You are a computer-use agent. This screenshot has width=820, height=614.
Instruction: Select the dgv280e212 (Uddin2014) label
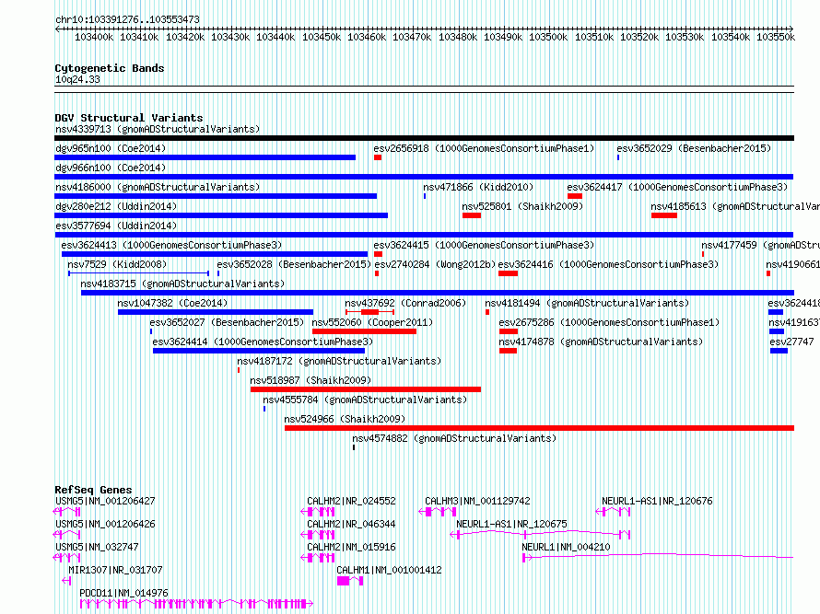tap(116, 206)
